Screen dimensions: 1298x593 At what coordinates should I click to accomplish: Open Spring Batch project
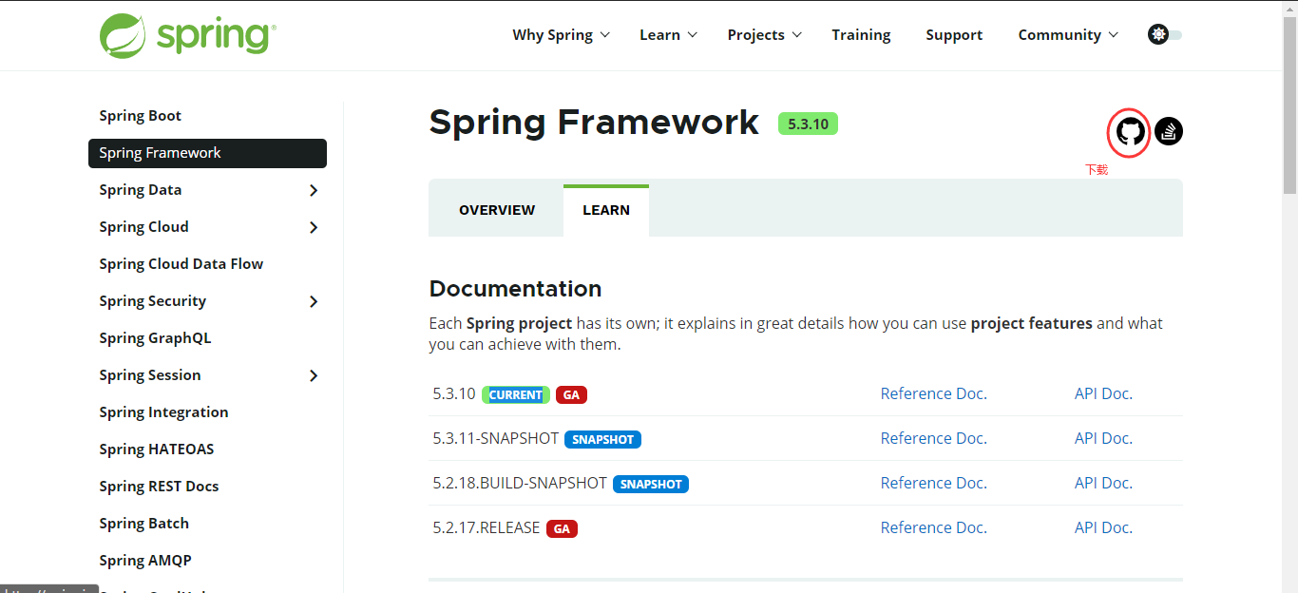[143, 524]
